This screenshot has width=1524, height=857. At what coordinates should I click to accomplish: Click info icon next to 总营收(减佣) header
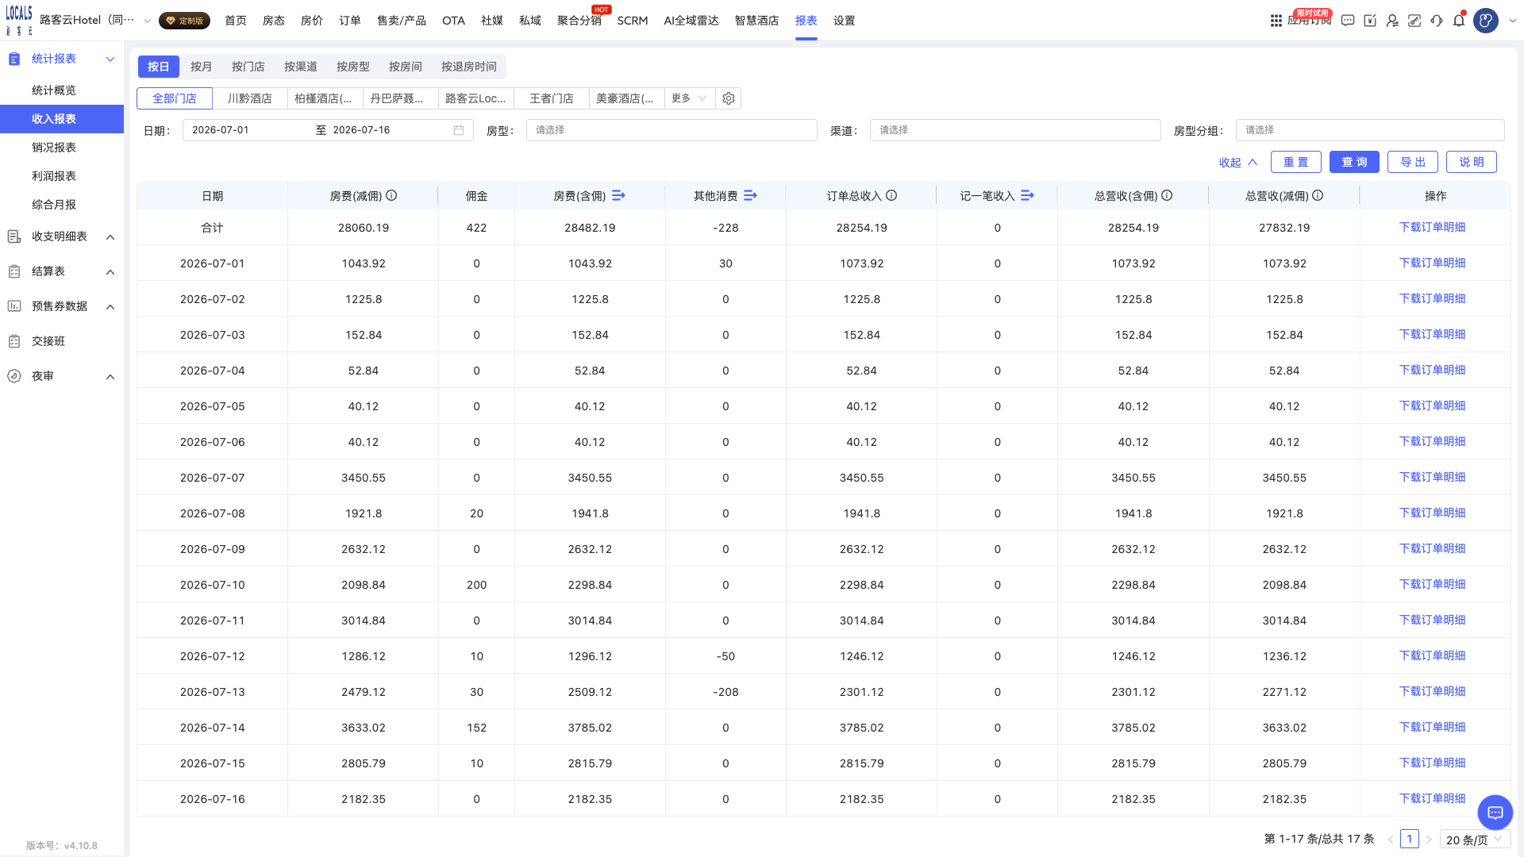(1318, 195)
